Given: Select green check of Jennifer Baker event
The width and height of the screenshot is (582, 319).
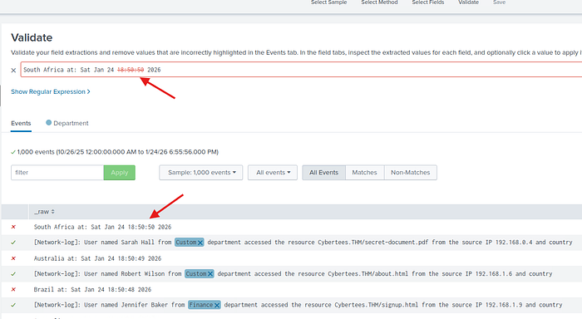Looking at the screenshot, I should pos(13,305).
